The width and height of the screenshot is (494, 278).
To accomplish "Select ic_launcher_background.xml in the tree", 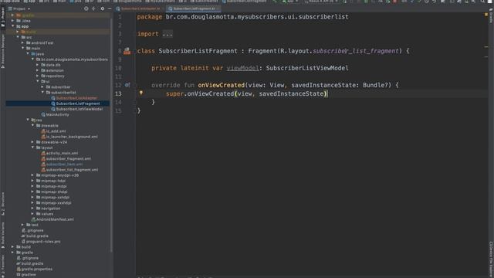I will (72, 137).
